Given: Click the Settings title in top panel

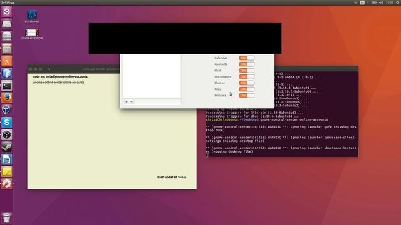Looking at the screenshot, I should point(8,2).
